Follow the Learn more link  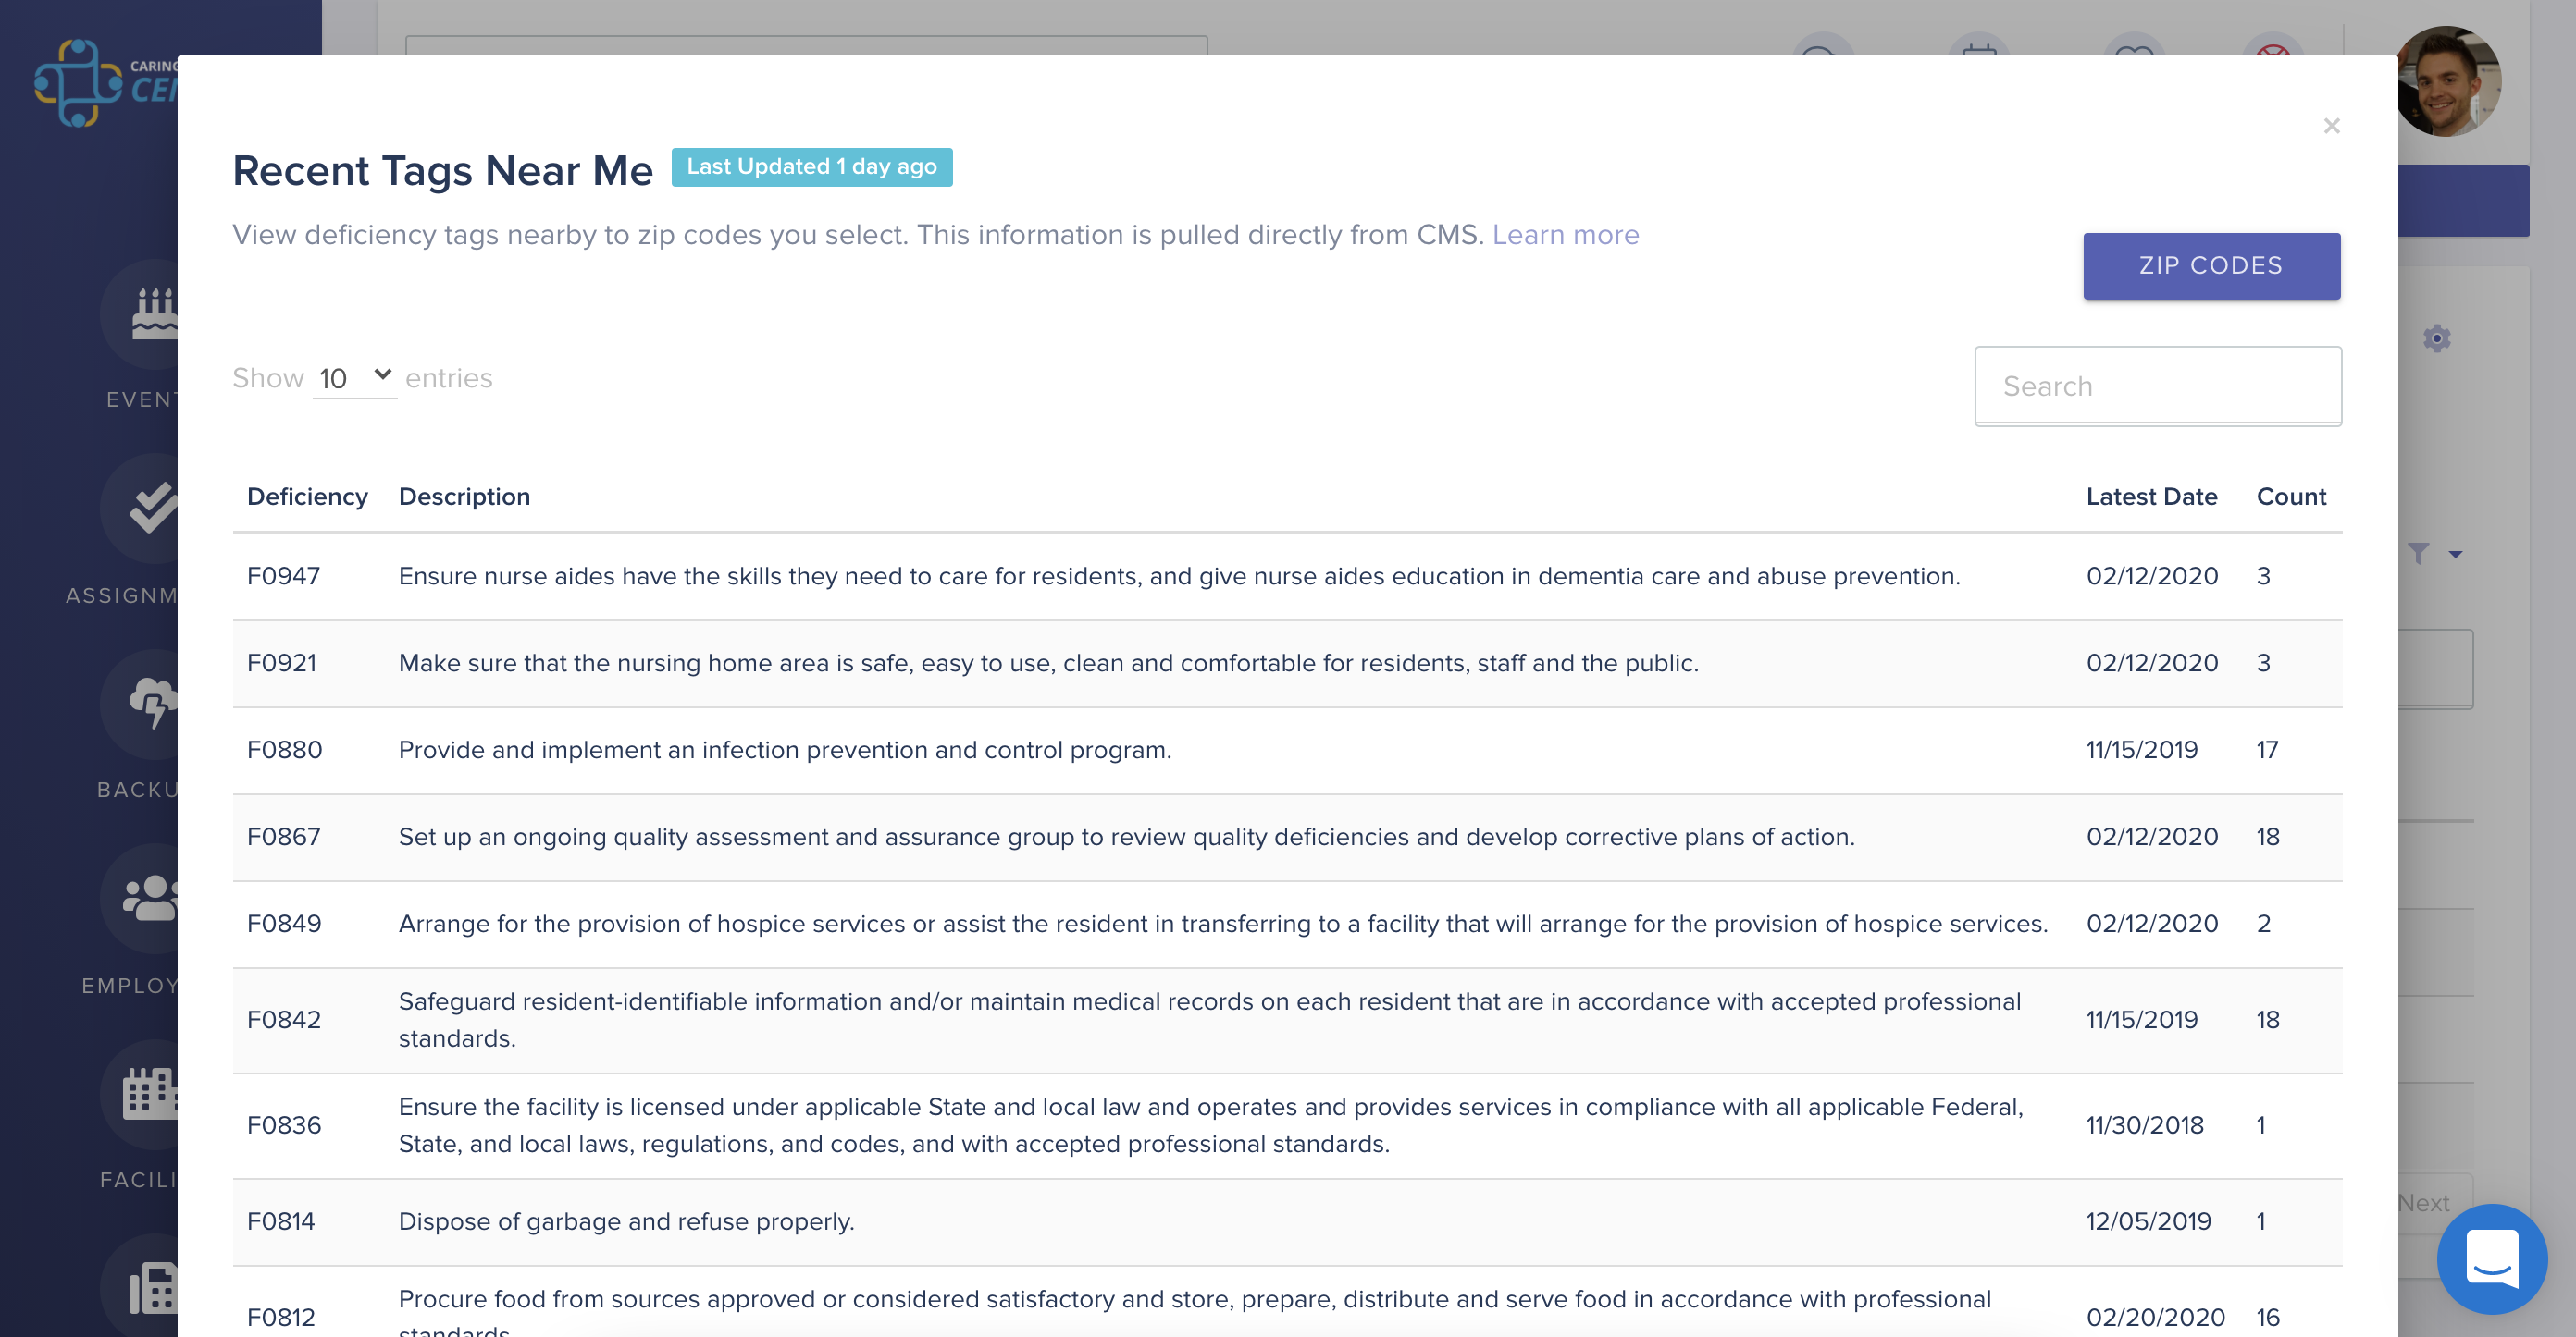coord(1565,235)
